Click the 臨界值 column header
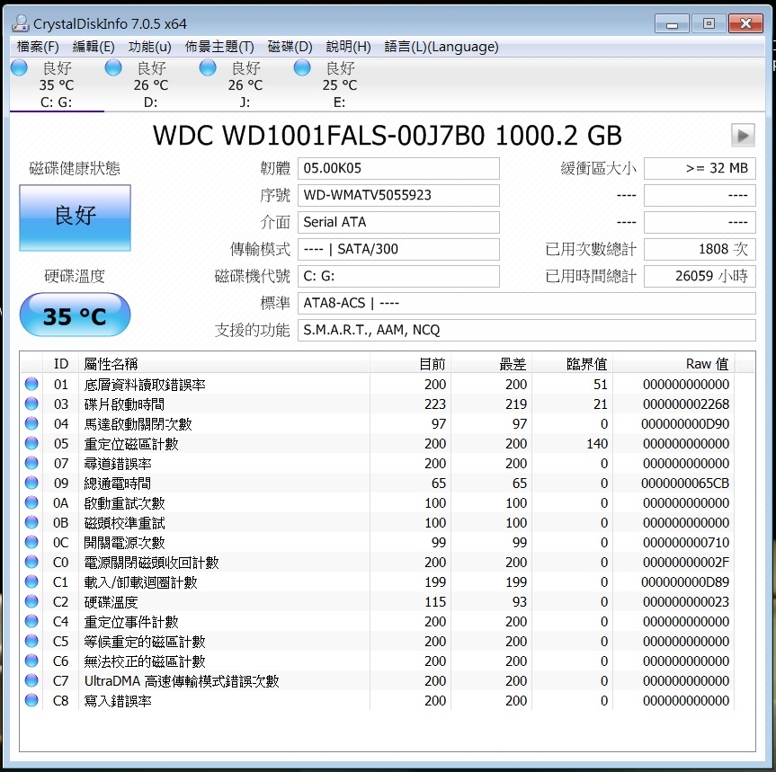776x772 pixels. pyautogui.click(x=573, y=364)
